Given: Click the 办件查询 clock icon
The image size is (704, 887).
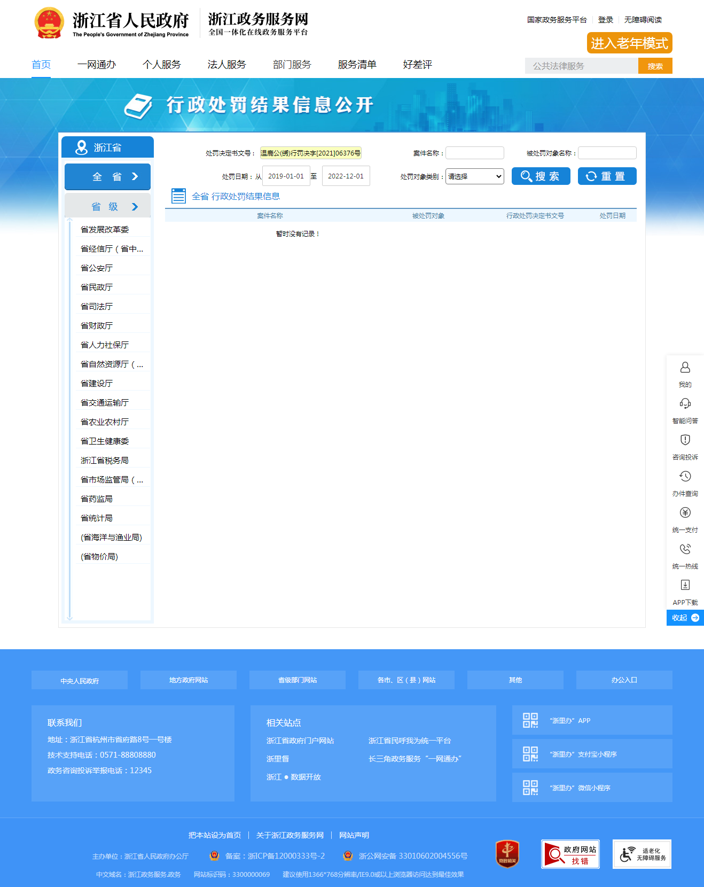Looking at the screenshot, I should (x=685, y=477).
